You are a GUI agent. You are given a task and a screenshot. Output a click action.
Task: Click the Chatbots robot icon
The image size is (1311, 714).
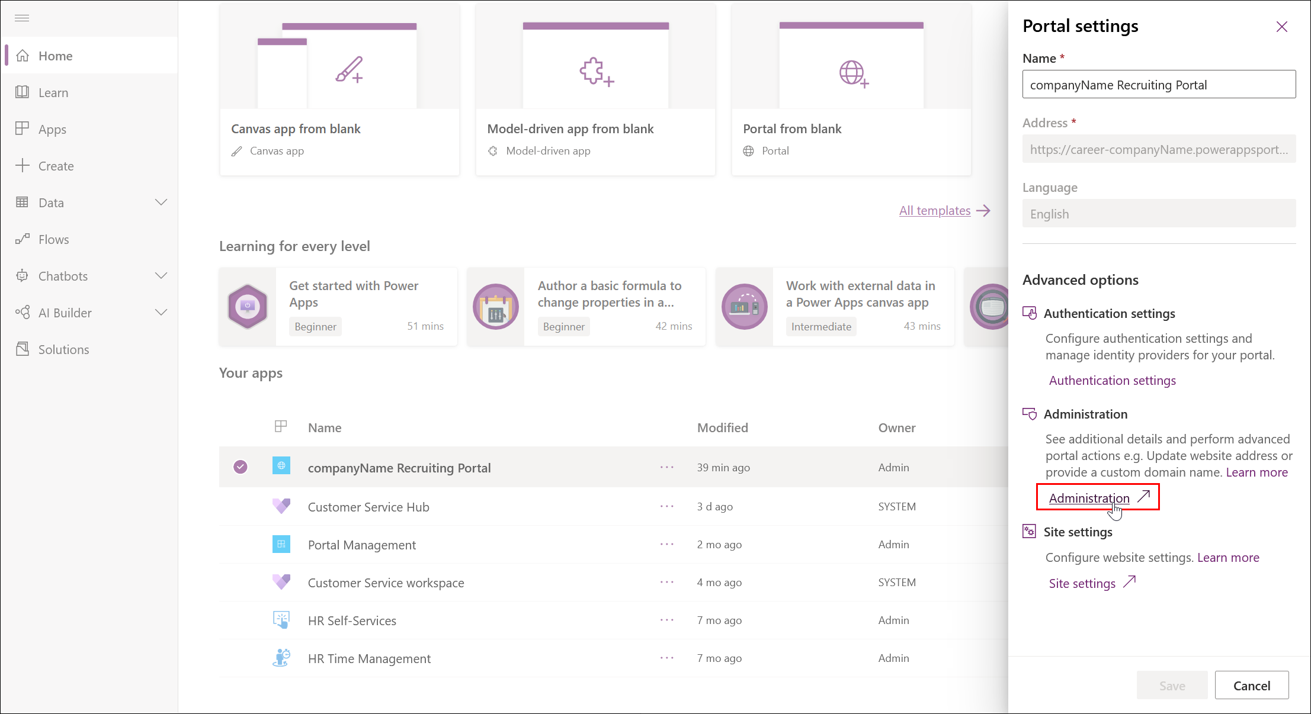22,276
